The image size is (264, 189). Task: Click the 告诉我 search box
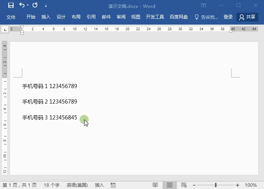coord(206,17)
